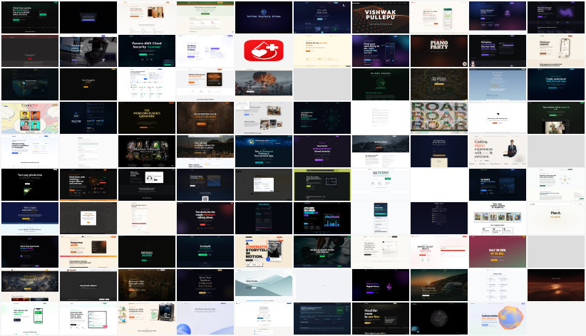Open the ComicMe thumbnail with cartoon faces
Screen dimensions: 586x336
(30, 117)
